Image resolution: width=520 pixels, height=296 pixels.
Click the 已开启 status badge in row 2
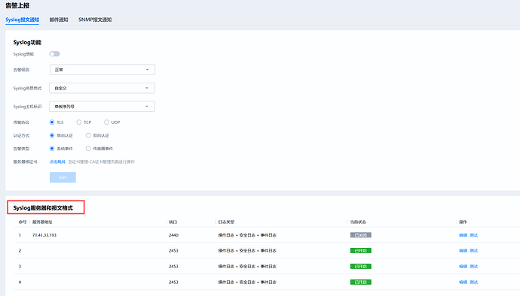point(361,251)
